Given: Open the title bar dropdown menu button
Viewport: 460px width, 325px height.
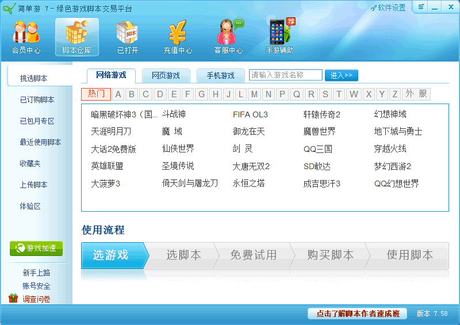Looking at the screenshot, I should coord(421,7).
